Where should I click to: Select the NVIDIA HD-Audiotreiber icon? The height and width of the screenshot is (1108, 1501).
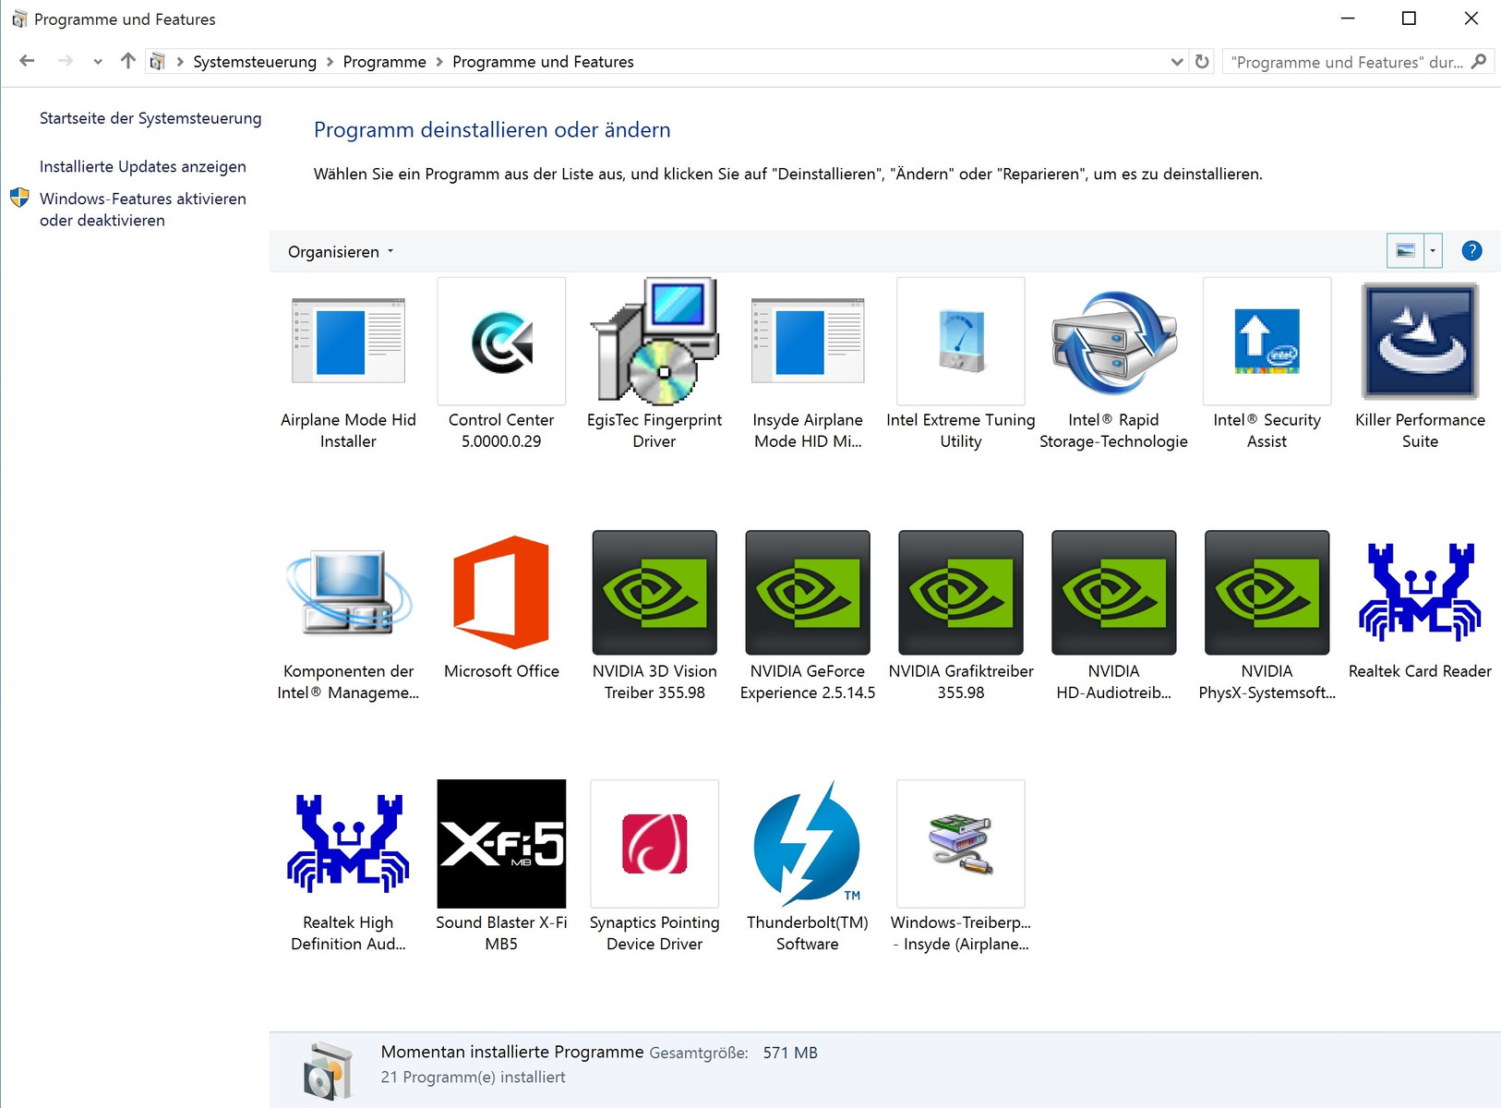(1114, 593)
